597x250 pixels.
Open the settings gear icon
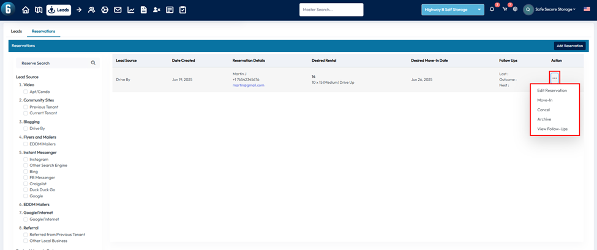click(515, 9)
